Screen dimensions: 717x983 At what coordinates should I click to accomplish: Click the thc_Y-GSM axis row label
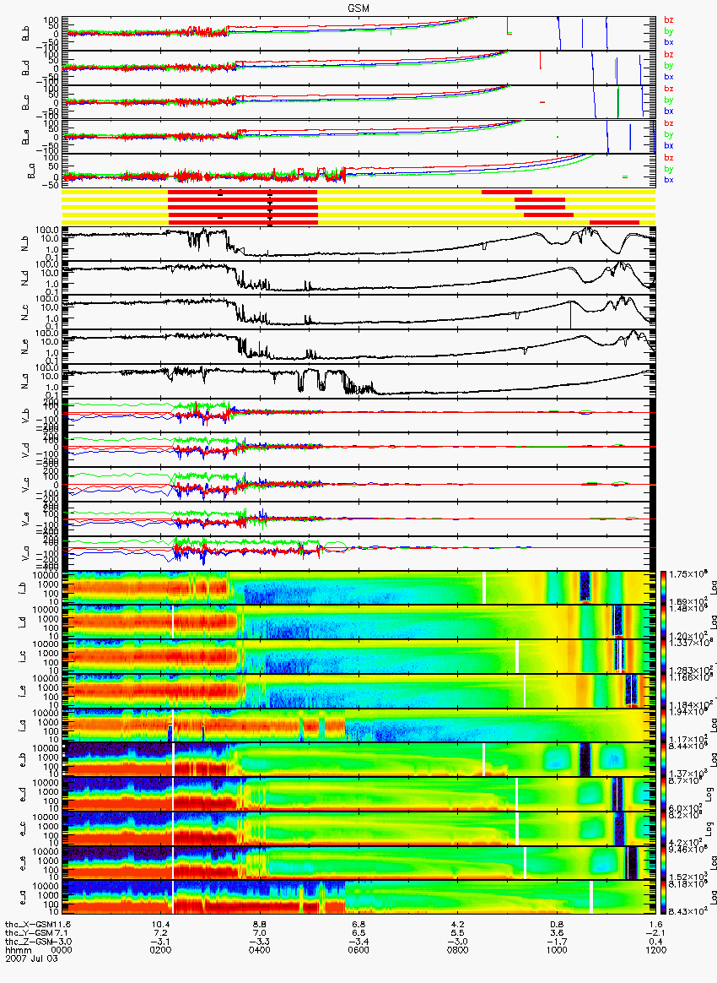tap(30, 933)
